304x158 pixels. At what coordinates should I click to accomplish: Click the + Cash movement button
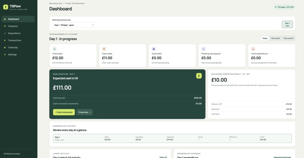pos(64,112)
